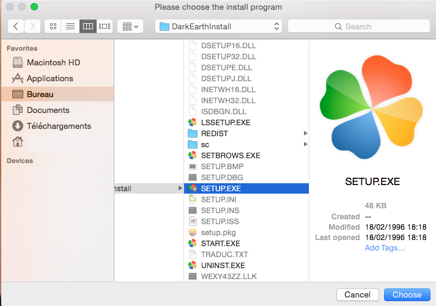Switch to icon grid view
Image resolution: width=436 pixels, height=306 pixels.
pos(53,26)
